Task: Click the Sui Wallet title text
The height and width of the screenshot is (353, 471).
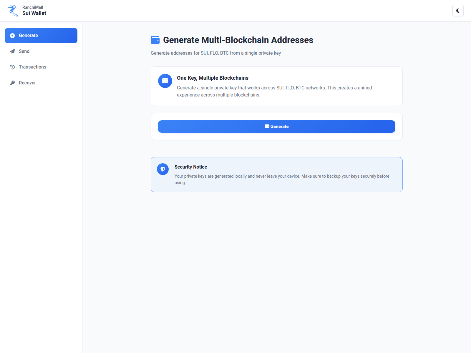Action: (x=34, y=13)
